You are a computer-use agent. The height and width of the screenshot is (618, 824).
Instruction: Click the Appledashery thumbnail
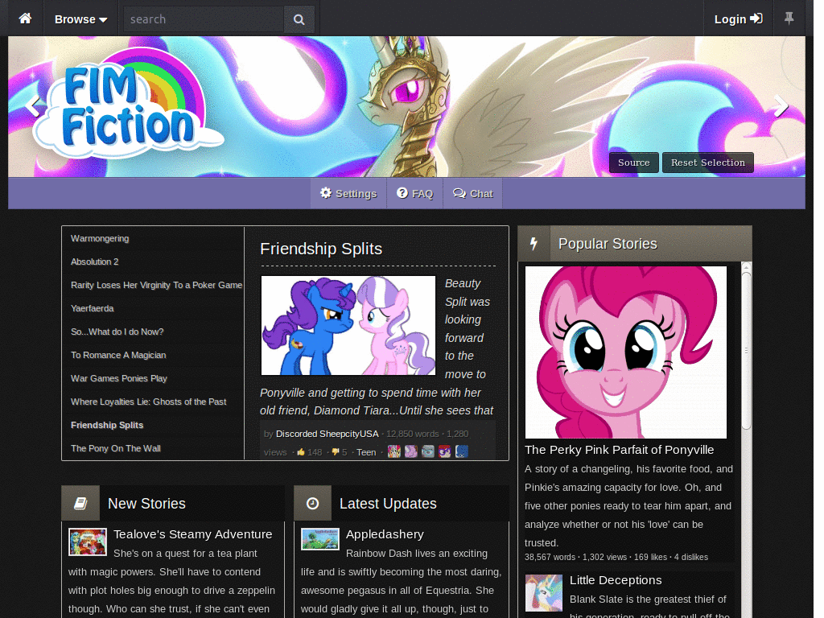pos(320,539)
